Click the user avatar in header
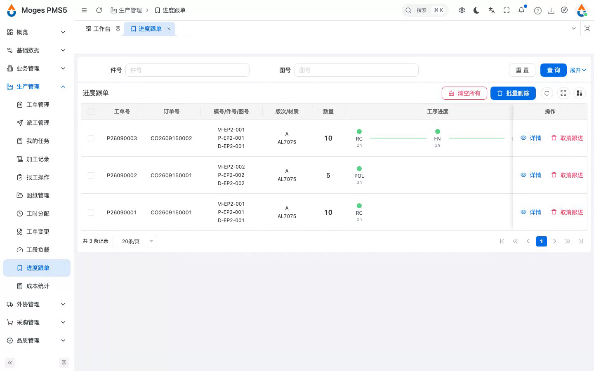Image resolution: width=594 pixels, height=371 pixels. (x=582, y=10)
